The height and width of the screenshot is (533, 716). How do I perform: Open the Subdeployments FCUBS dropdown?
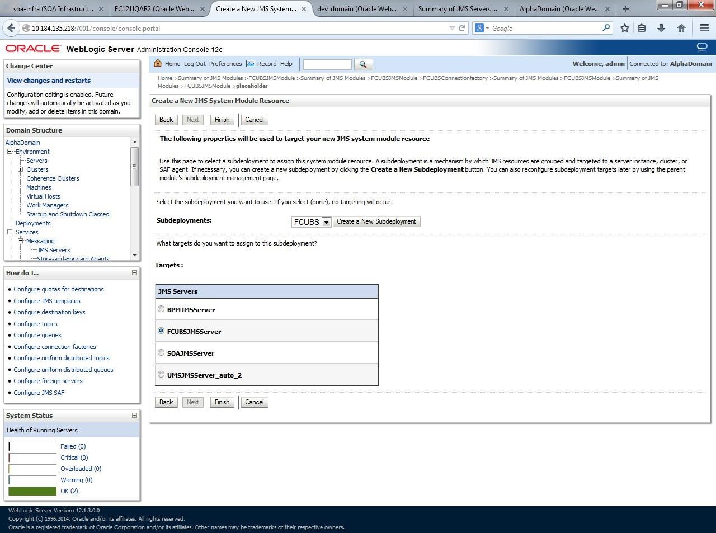[x=312, y=222]
